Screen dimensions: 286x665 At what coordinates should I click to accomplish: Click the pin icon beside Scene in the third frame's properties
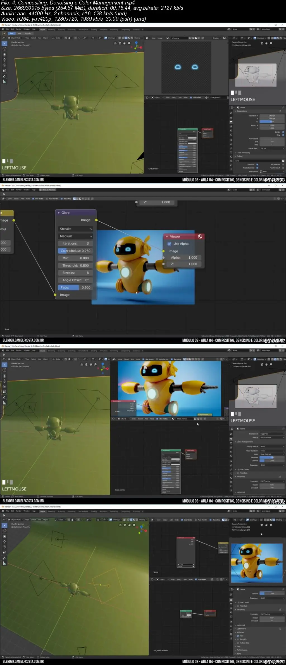(x=283, y=428)
